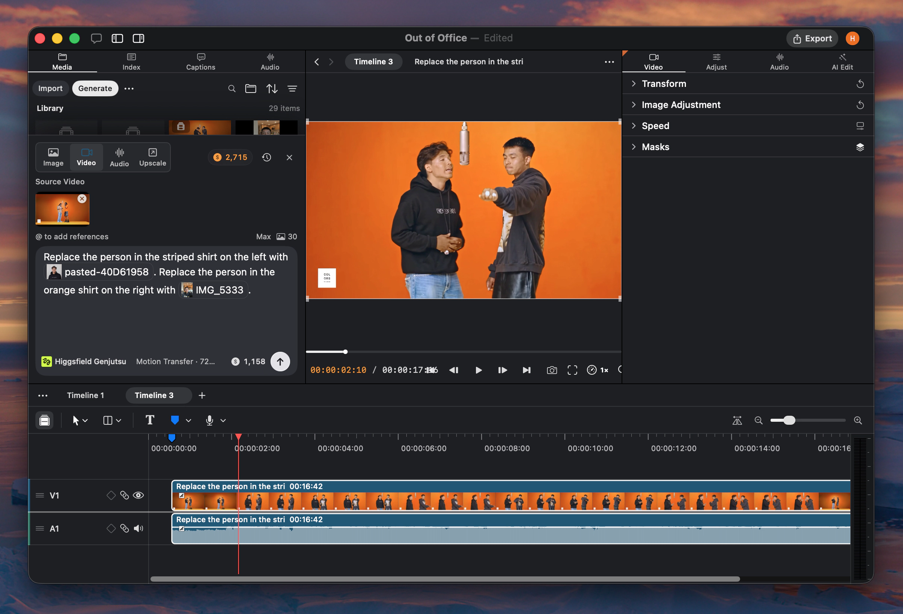Toggle the V1 track link icon
903x614 pixels.
click(124, 495)
